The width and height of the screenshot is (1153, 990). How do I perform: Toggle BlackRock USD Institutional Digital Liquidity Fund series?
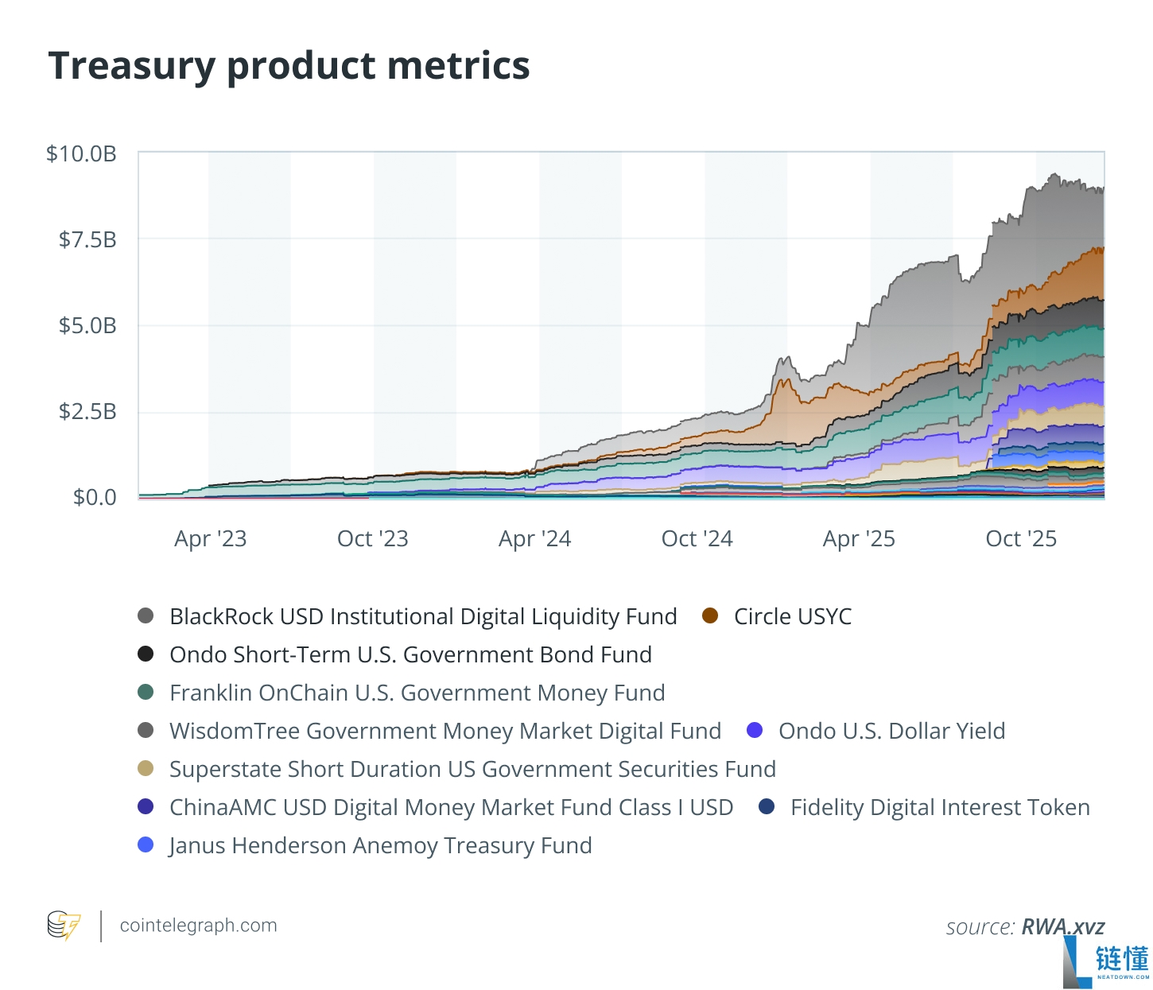[423, 617]
